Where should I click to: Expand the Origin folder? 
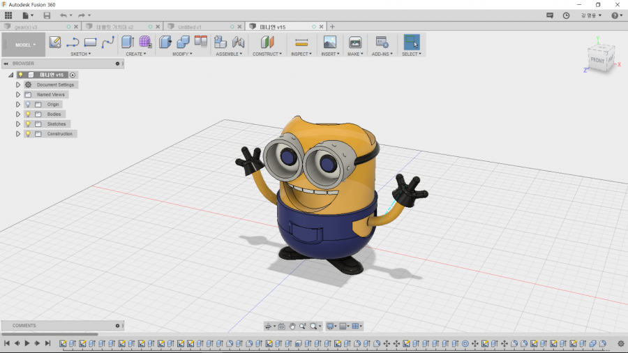(x=18, y=105)
